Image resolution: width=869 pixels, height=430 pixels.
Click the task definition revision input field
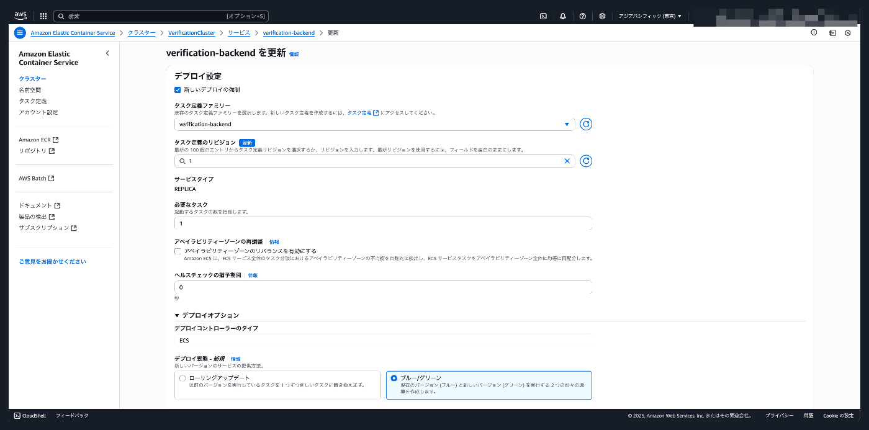pos(375,161)
